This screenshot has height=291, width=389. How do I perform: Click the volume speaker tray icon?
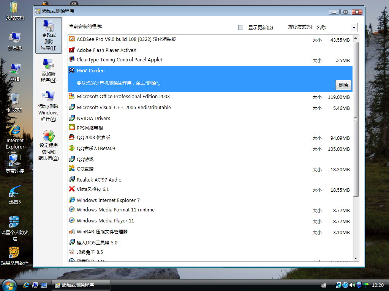352,285
